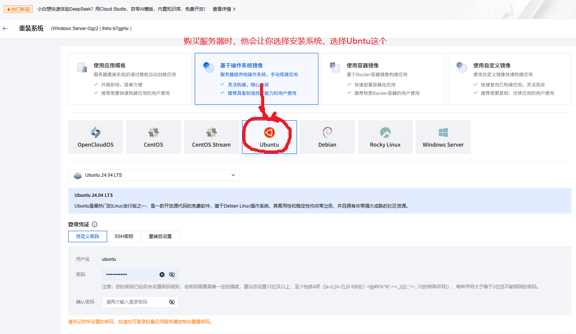Click the 使用应用模板 card icon

pyautogui.click(x=82, y=67)
